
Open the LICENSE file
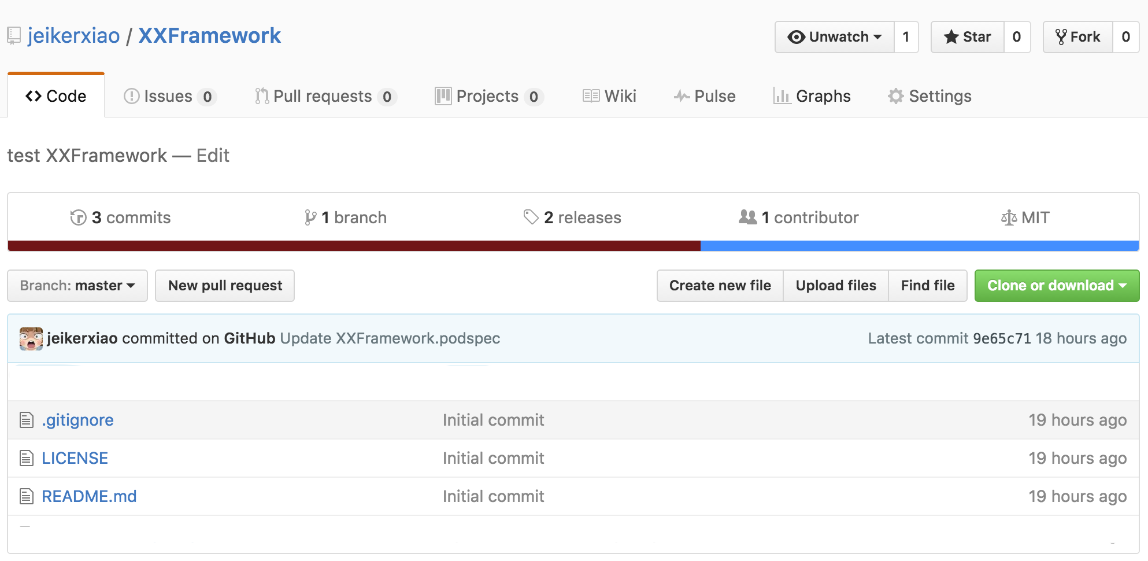75,458
